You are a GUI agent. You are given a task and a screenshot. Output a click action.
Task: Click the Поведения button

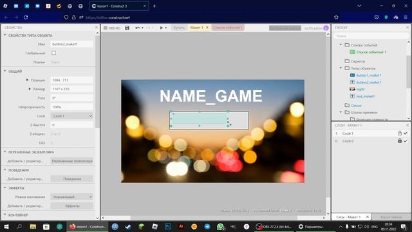pyautogui.click(x=71, y=179)
